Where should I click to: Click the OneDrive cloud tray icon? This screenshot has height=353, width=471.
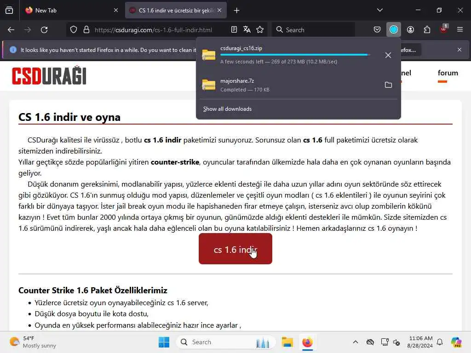pyautogui.click(x=370, y=342)
